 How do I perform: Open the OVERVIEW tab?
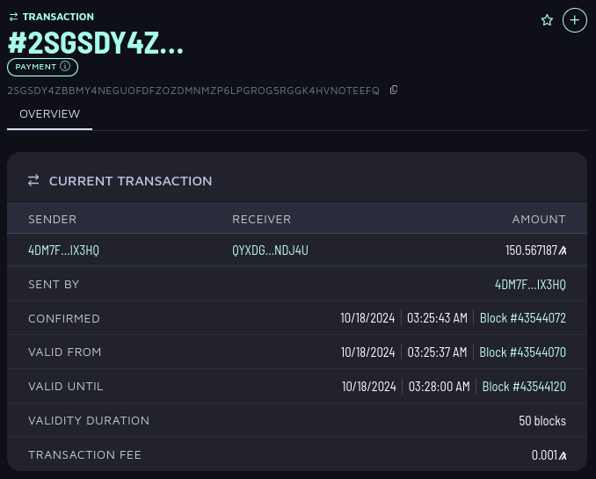pos(50,114)
